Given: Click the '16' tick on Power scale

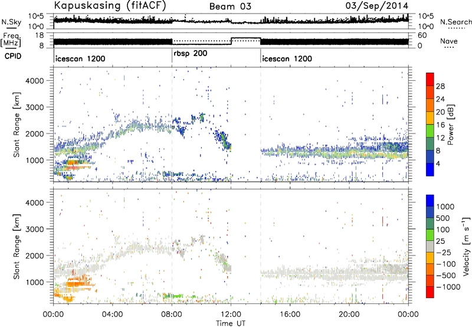Looking at the screenshot, I should tap(440, 125).
